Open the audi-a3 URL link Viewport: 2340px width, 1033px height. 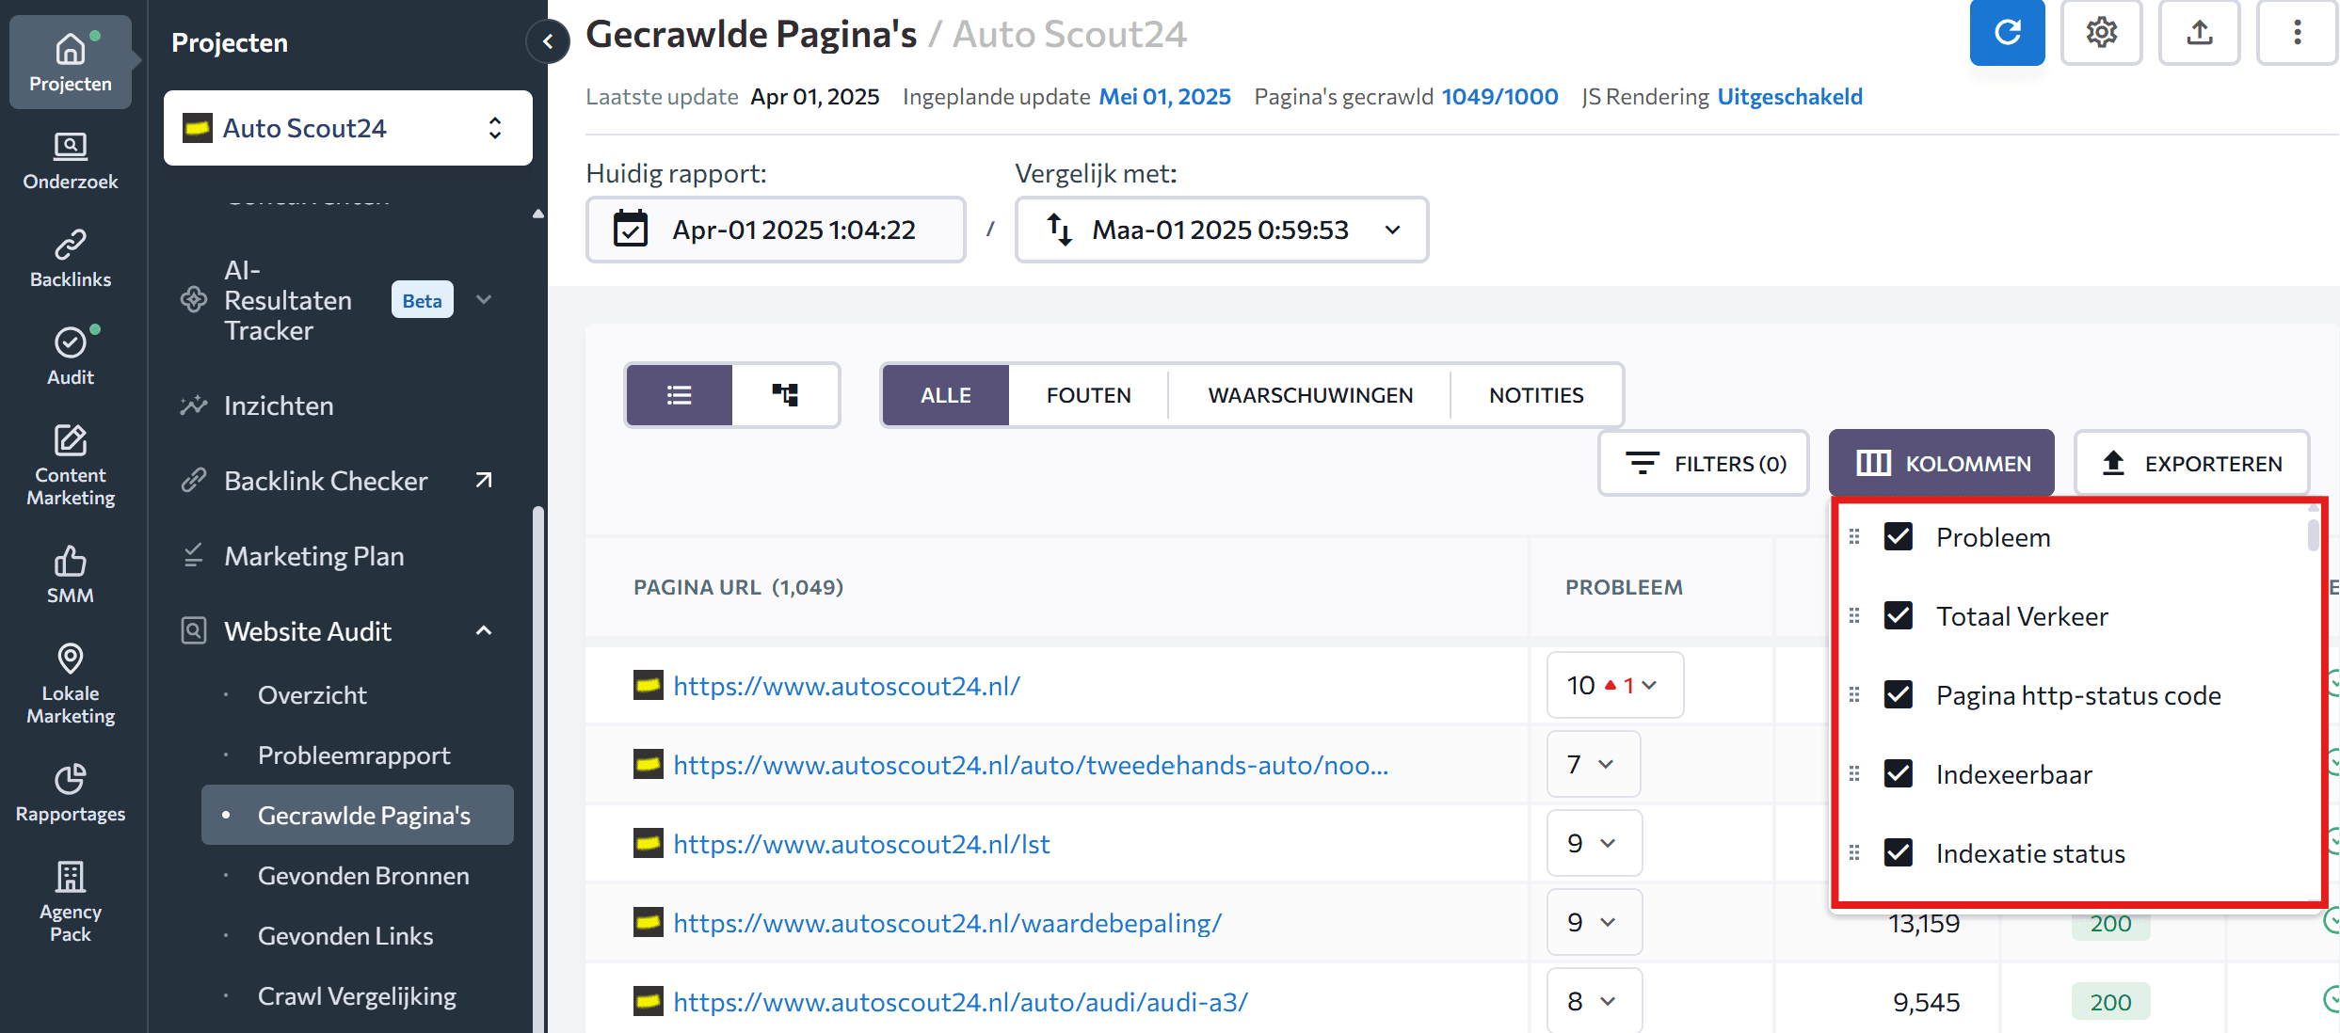pos(960,1002)
